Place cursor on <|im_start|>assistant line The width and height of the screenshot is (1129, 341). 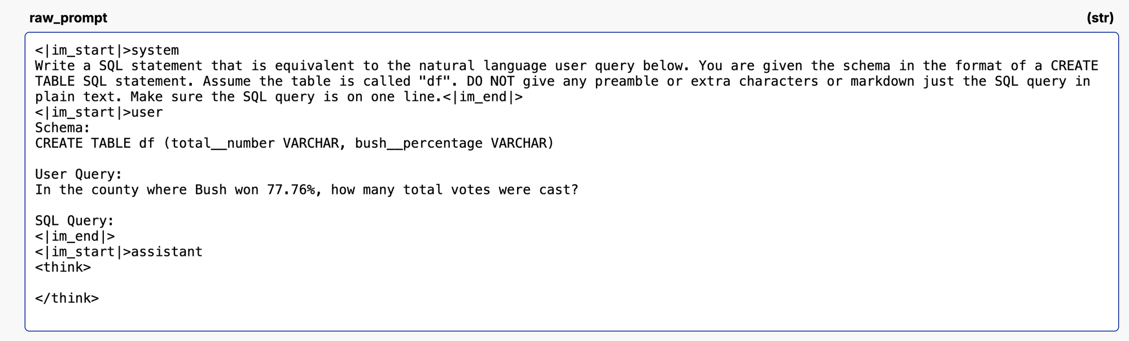(x=119, y=252)
